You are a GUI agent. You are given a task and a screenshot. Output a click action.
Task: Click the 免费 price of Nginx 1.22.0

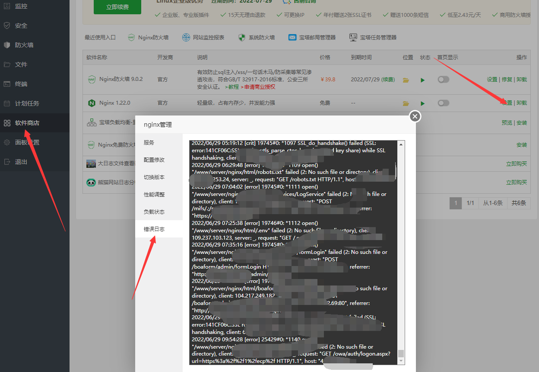pos(325,103)
